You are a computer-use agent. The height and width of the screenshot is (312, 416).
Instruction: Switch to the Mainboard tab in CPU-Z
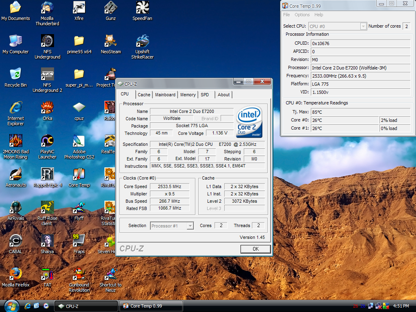pos(165,95)
